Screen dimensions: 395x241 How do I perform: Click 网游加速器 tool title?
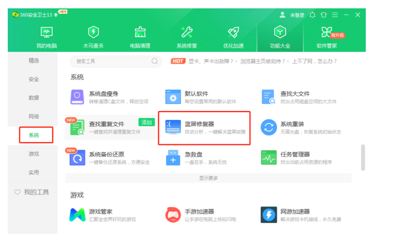click(295, 212)
